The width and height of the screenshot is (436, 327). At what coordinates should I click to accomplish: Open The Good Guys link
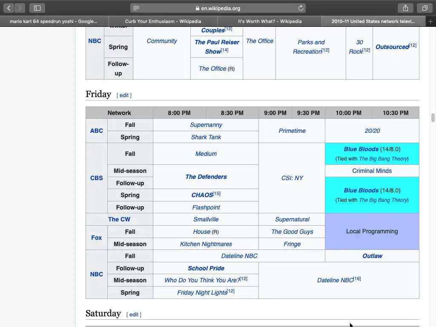coord(292,232)
